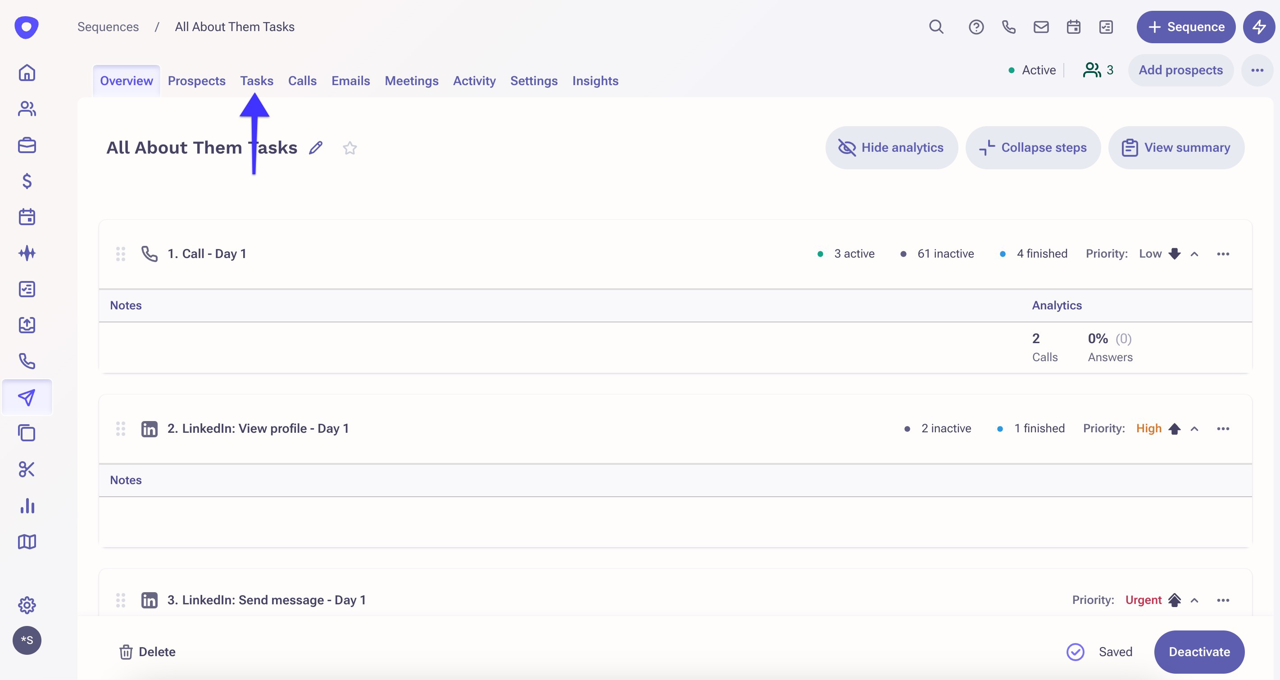Open the Snippets scissors icon in sidebar

click(x=27, y=469)
